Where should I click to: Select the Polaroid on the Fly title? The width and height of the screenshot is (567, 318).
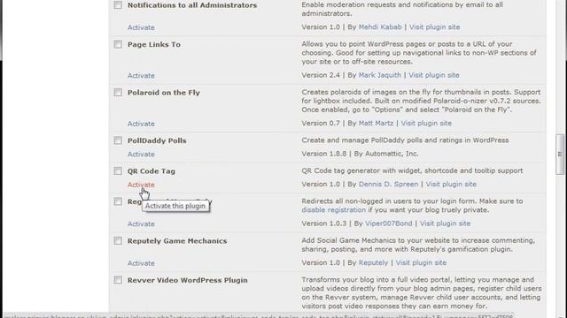(163, 92)
